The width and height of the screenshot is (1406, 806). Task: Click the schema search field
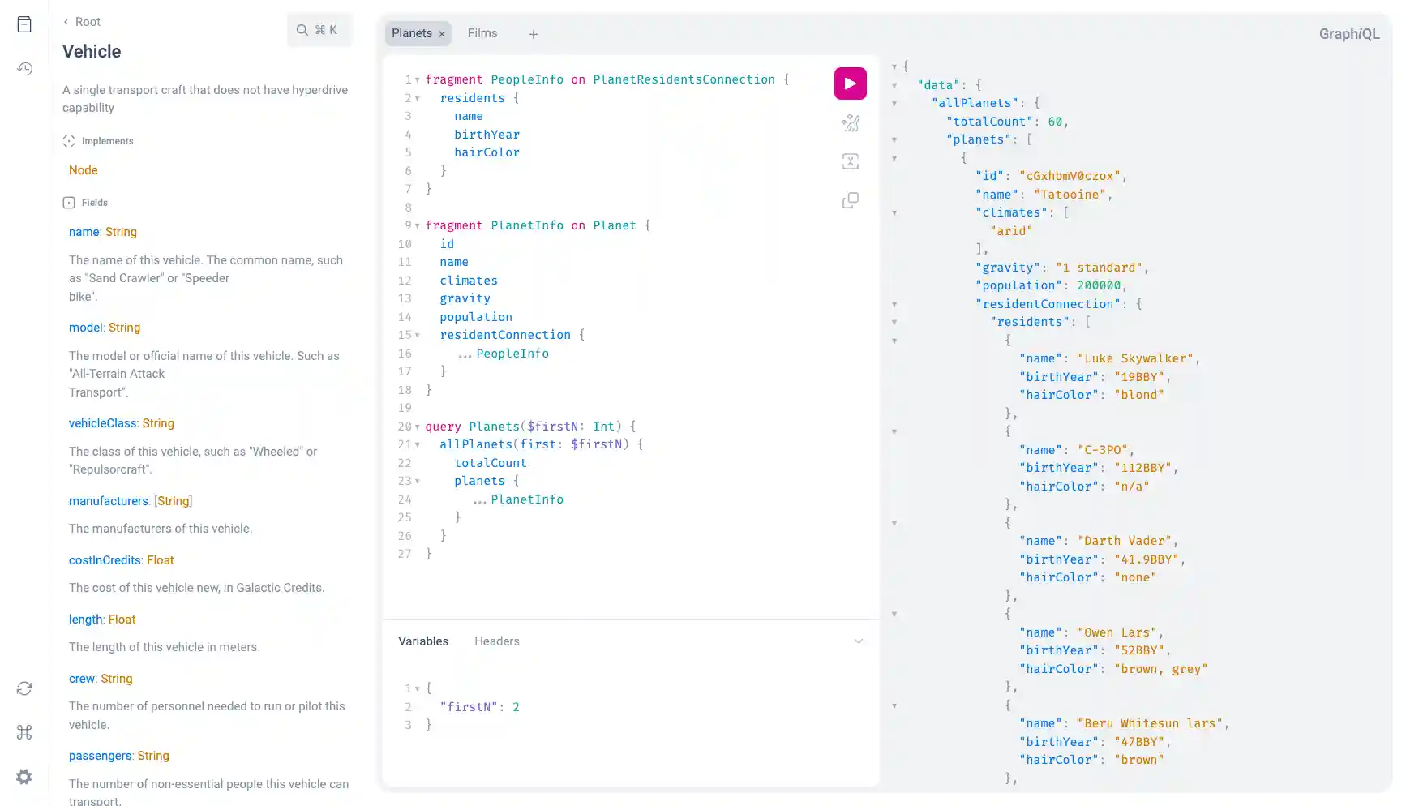319,29
